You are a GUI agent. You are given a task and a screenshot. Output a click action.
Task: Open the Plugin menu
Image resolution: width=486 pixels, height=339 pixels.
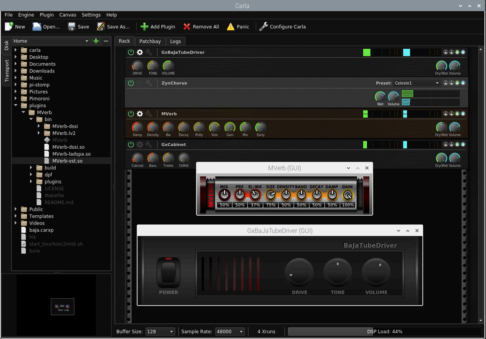click(x=47, y=15)
